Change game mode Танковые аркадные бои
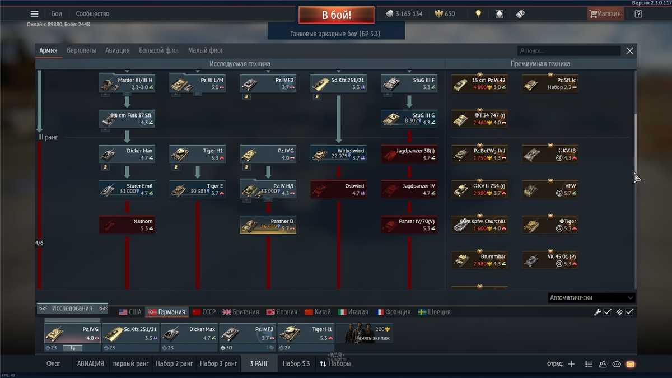The width and height of the screenshot is (672, 378). click(335, 34)
